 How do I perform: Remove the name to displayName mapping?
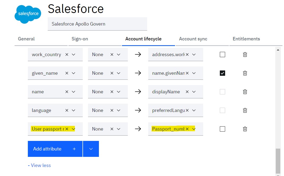pyautogui.click(x=245, y=92)
